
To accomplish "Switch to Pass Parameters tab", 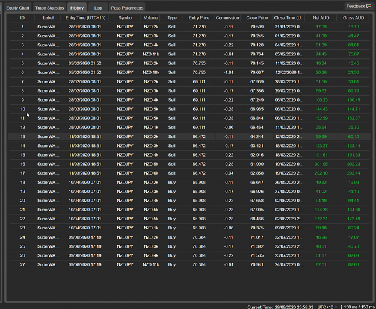I will (127, 8).
